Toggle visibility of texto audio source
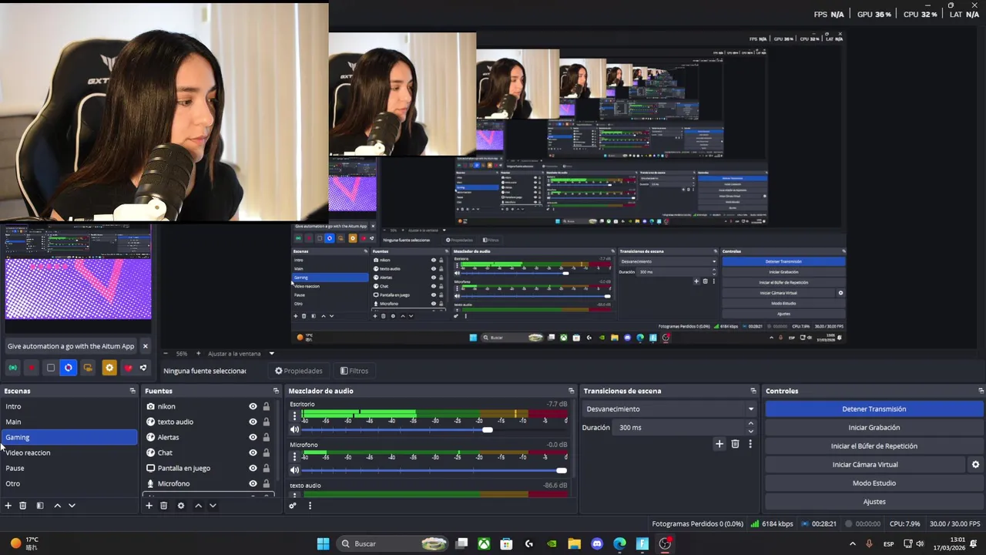This screenshot has width=986, height=555. [x=253, y=422]
